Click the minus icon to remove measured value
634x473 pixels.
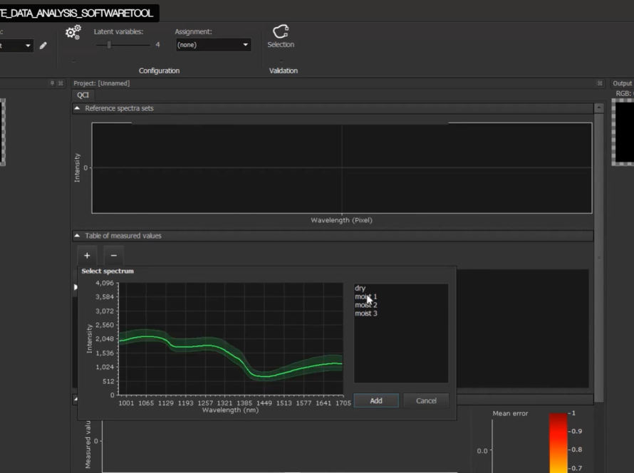(x=113, y=255)
